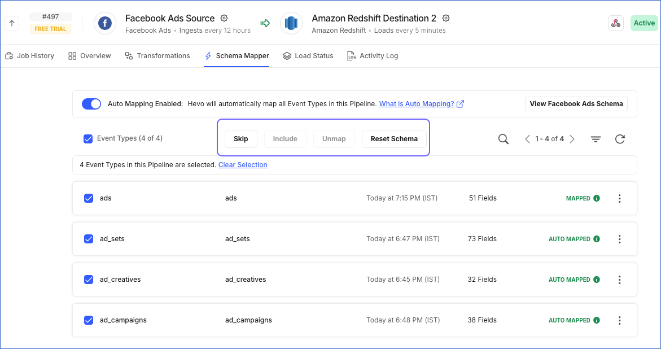Click the Include button
Viewport: 661px width, 349px height.
(x=285, y=139)
